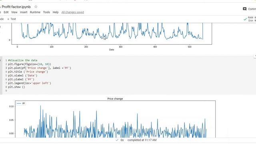
Task: Open the Help menu
Action: click(56, 12)
